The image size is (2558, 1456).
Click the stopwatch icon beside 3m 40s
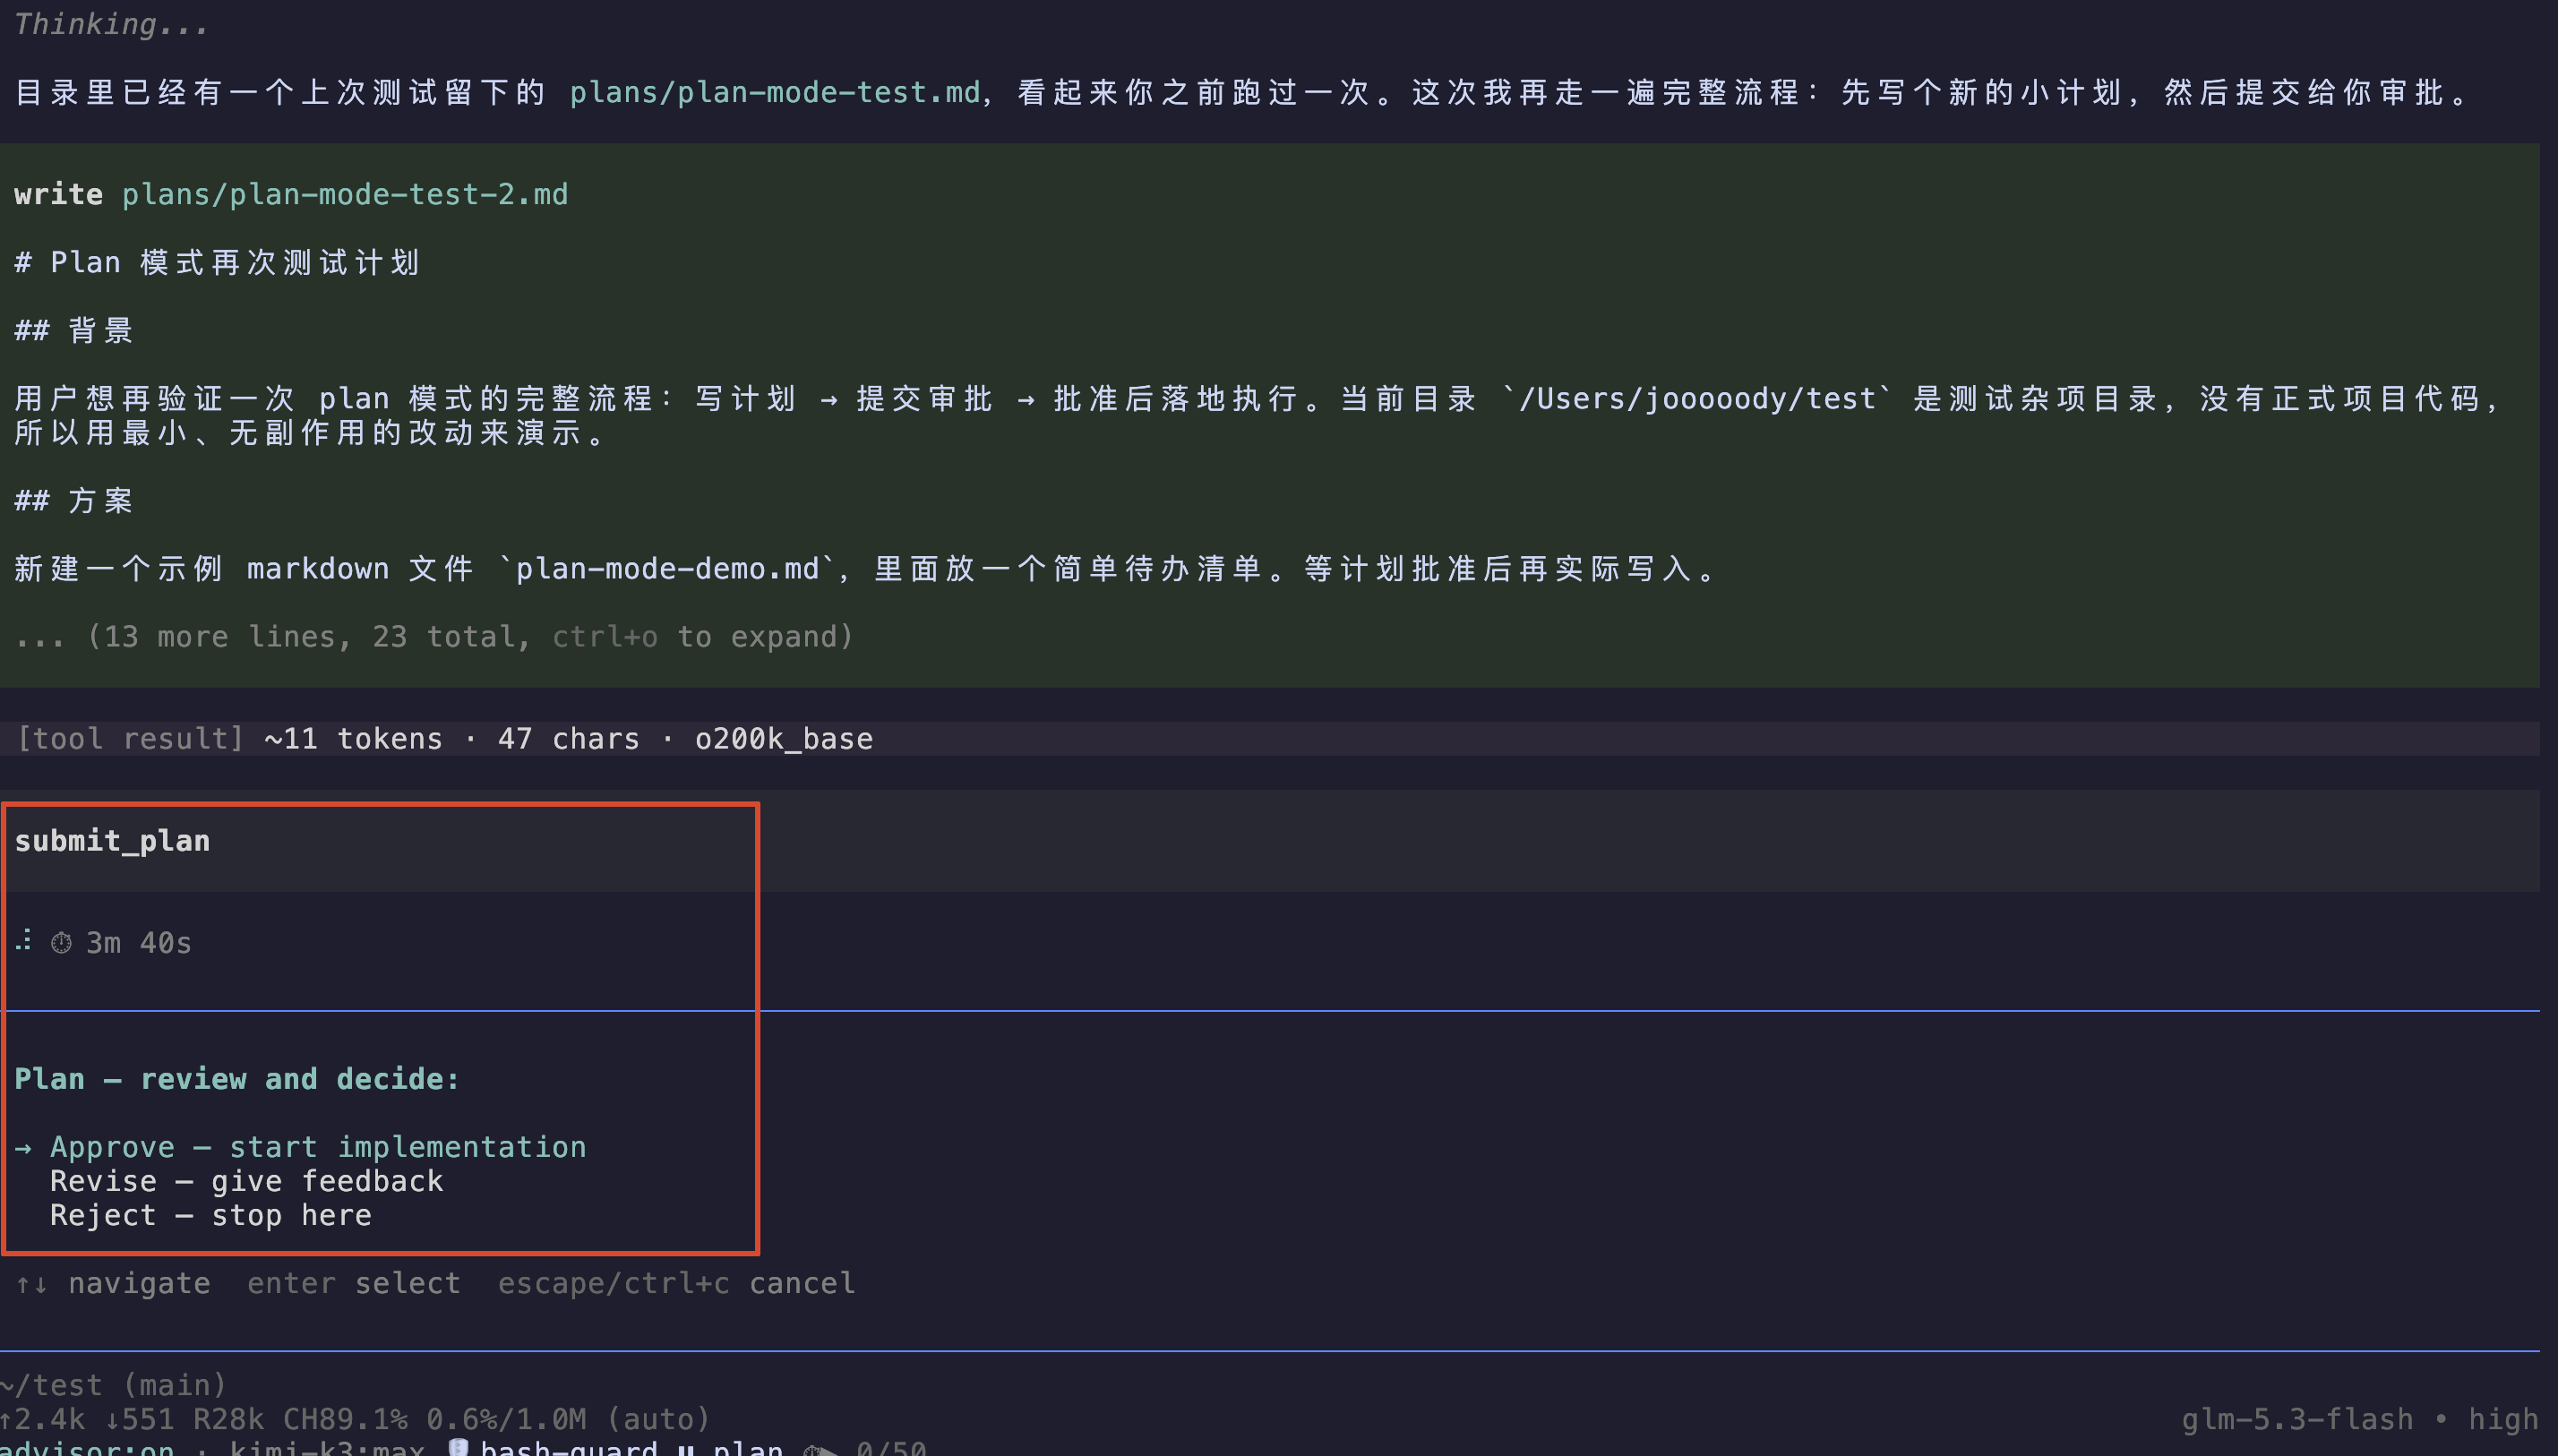(x=61, y=943)
